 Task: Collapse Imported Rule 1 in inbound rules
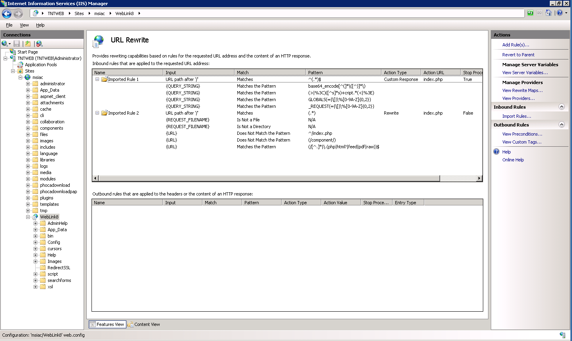[97, 79]
